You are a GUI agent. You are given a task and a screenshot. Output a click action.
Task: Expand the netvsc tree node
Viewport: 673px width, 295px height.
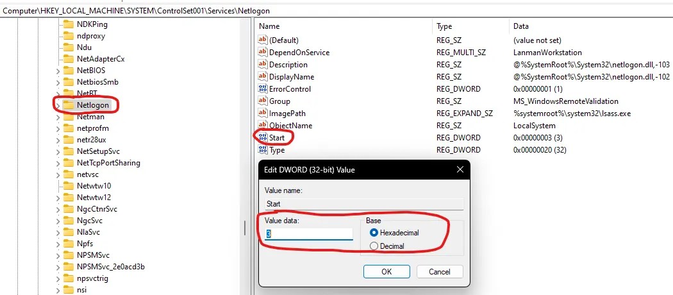[x=58, y=175]
